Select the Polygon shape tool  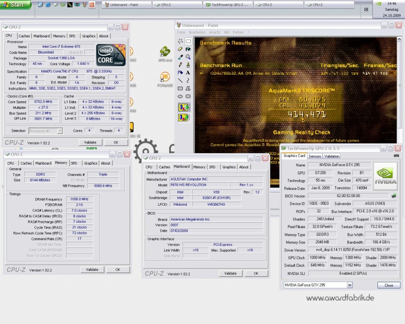pos(188,88)
